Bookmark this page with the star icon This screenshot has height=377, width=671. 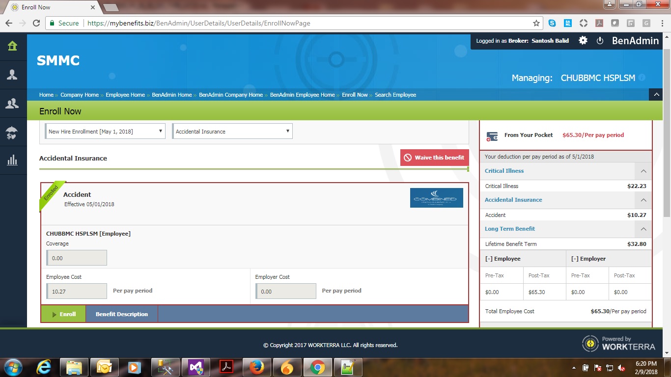(x=536, y=23)
